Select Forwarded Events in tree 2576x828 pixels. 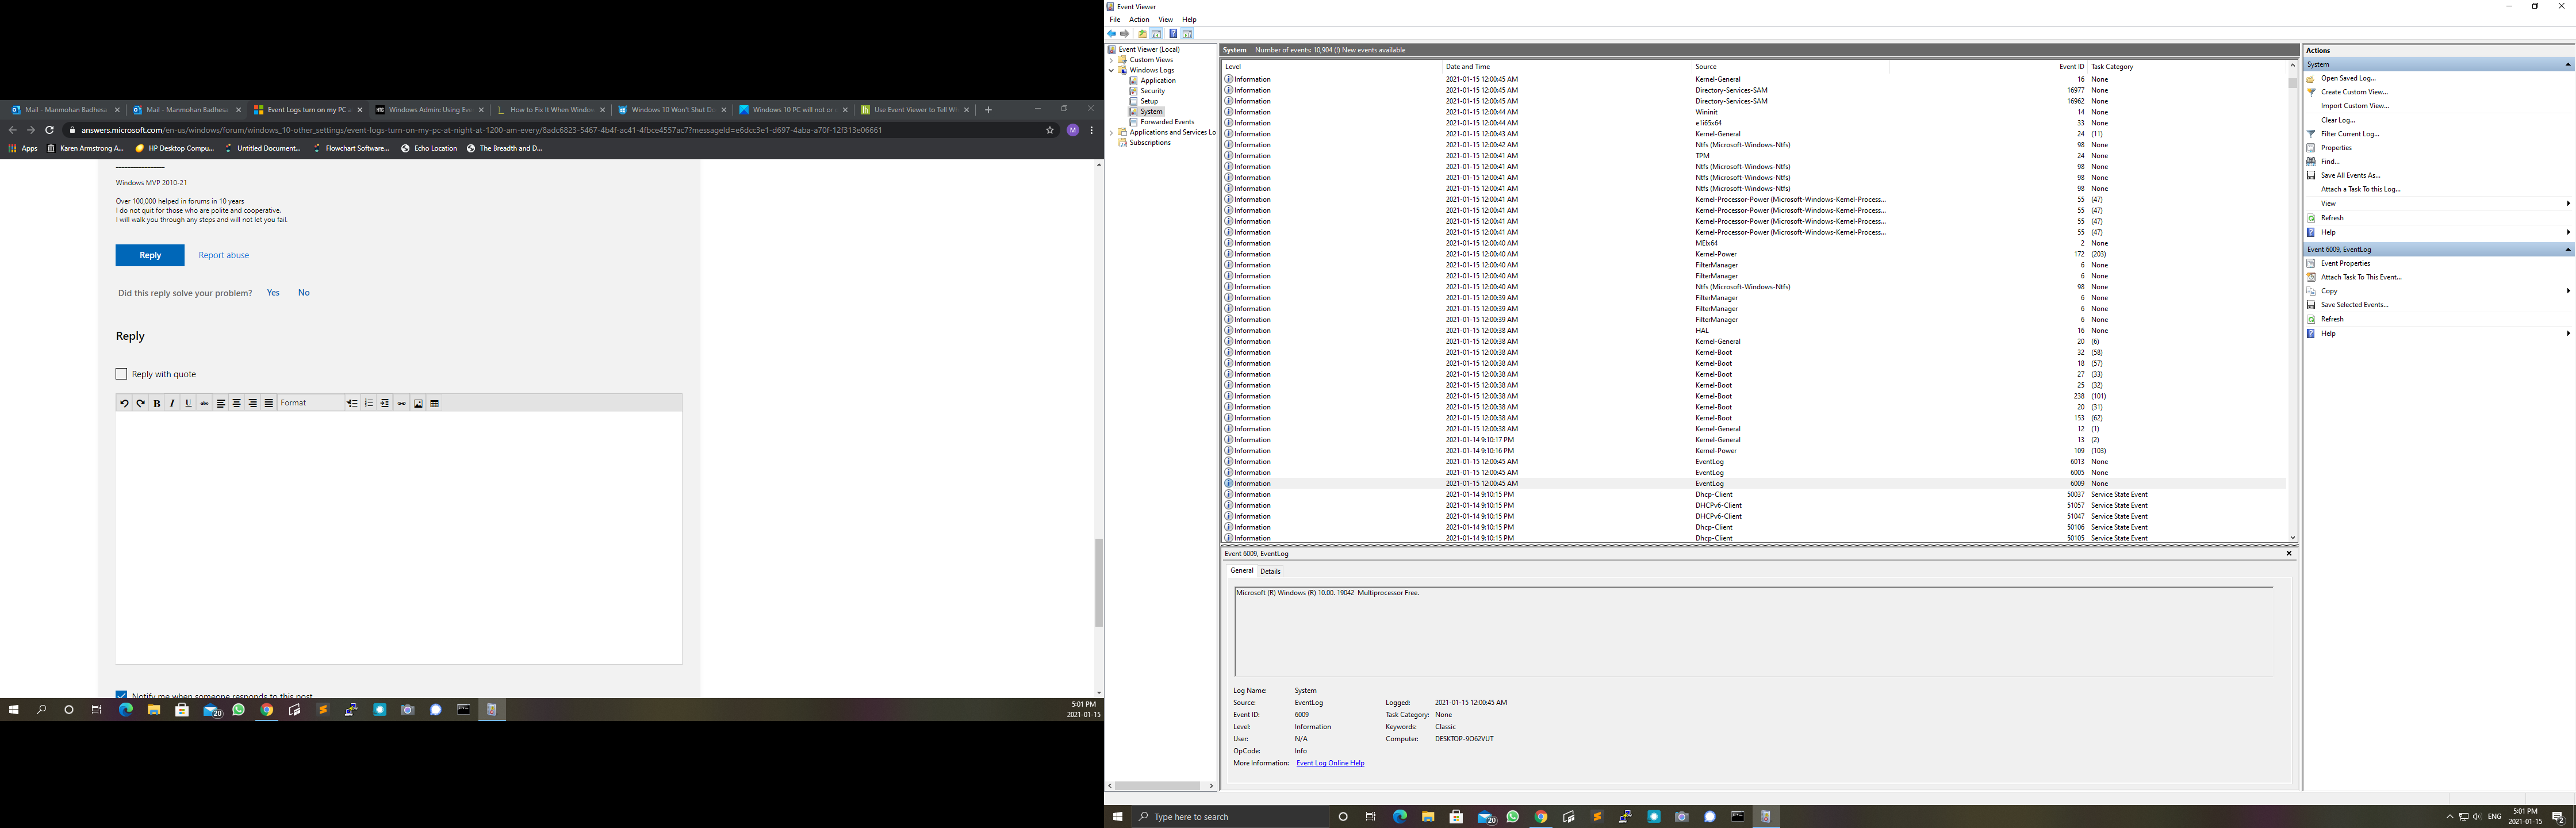click(x=1167, y=122)
